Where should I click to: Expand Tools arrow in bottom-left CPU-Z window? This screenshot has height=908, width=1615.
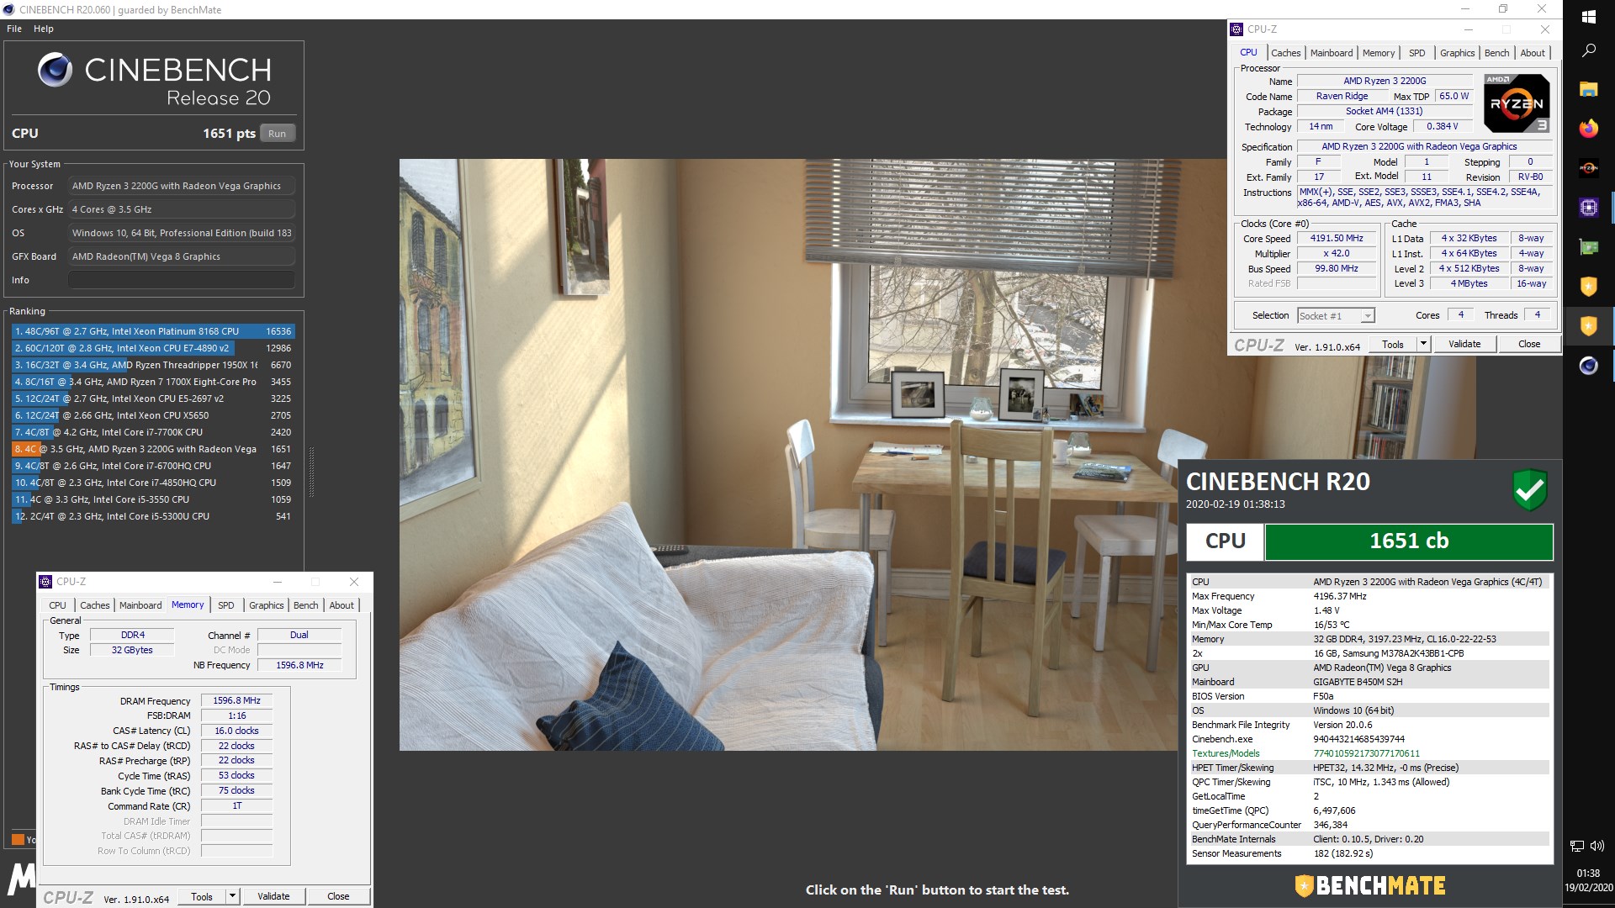point(232,896)
